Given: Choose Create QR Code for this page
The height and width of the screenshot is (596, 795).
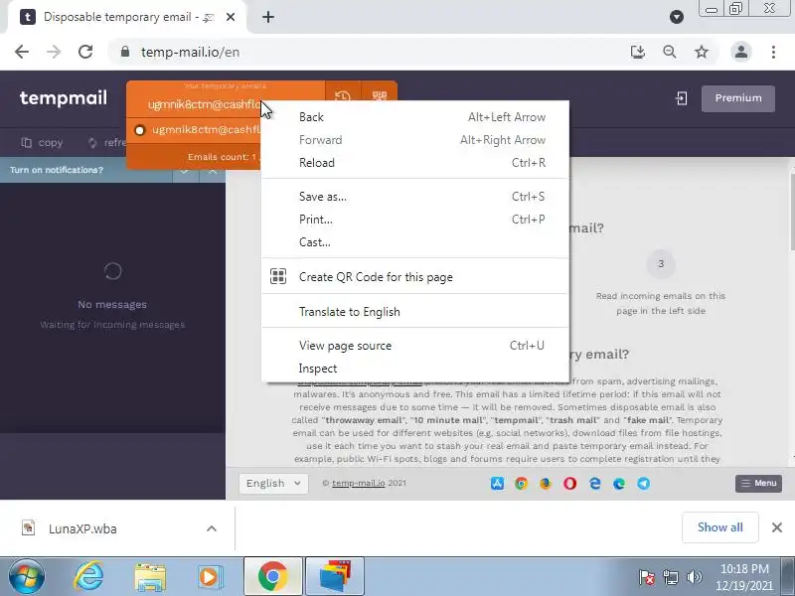Looking at the screenshot, I should pyautogui.click(x=415, y=277).
